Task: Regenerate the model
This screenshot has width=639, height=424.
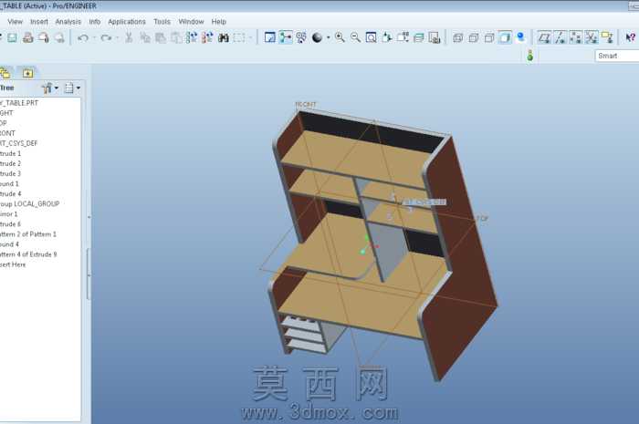Action: click(192, 38)
